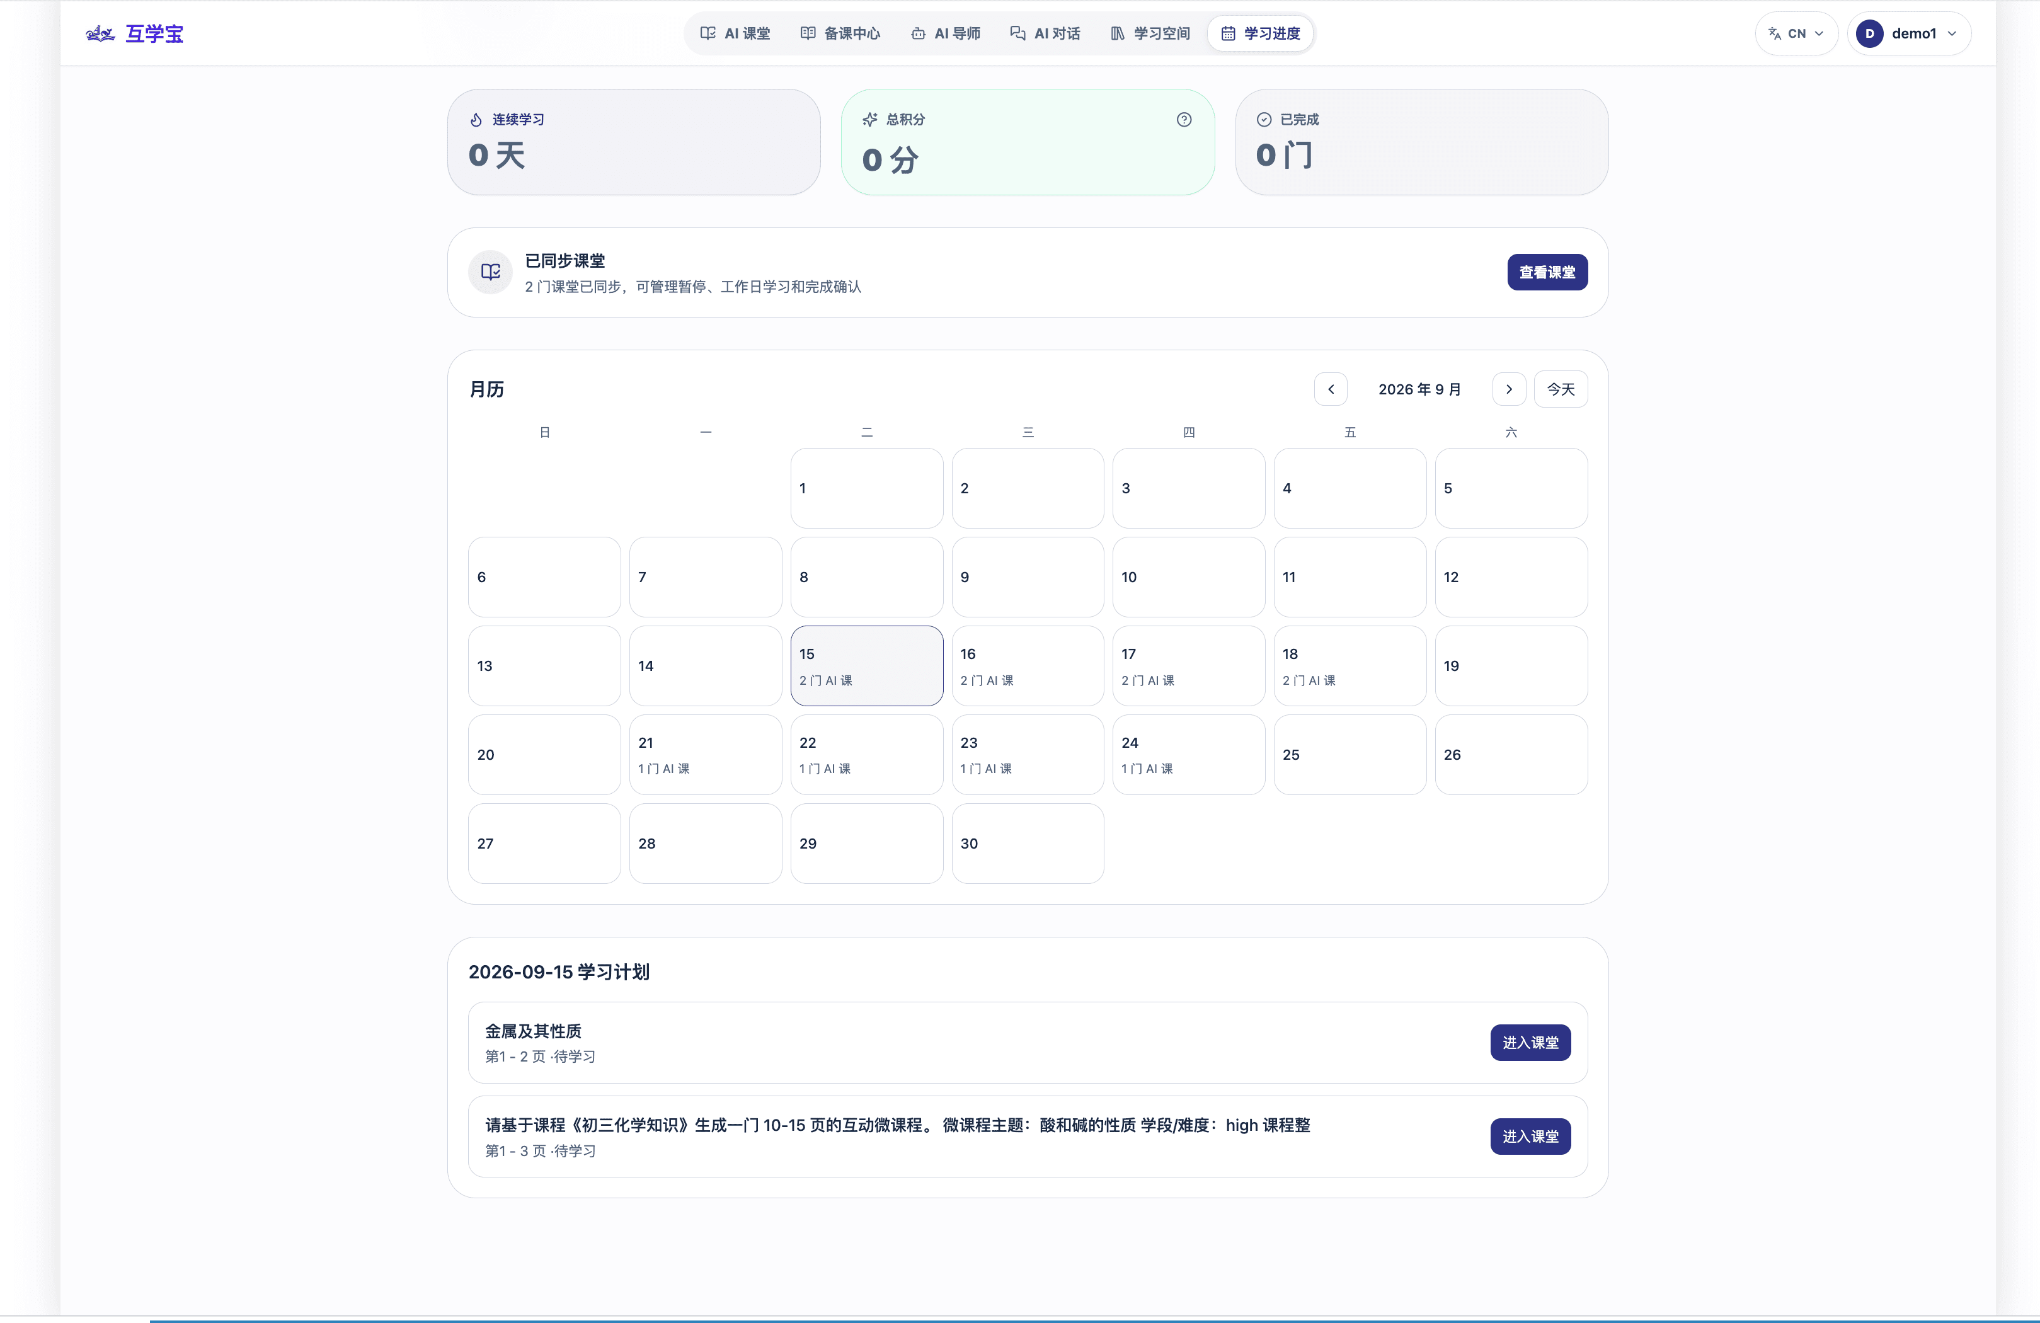
Task: Click the 今天 button
Action: point(1560,389)
